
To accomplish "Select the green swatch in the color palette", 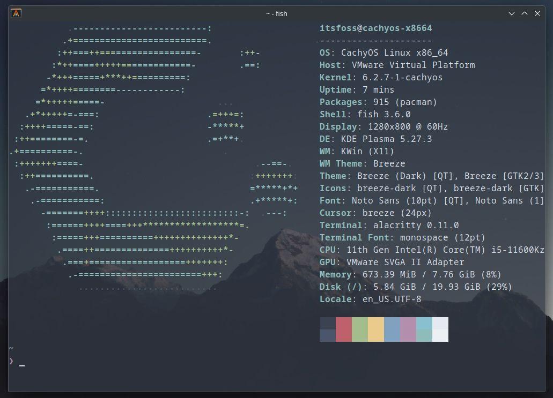I will click(x=361, y=329).
